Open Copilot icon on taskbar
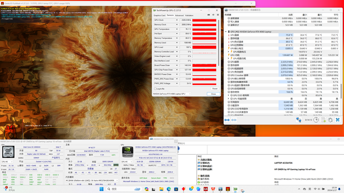 click(146, 189)
